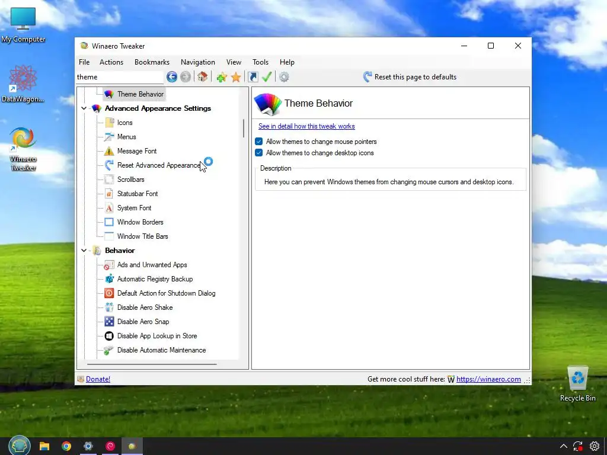Click the Back navigation arrow icon

tap(172, 77)
